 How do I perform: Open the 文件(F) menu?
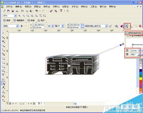[9, 7]
